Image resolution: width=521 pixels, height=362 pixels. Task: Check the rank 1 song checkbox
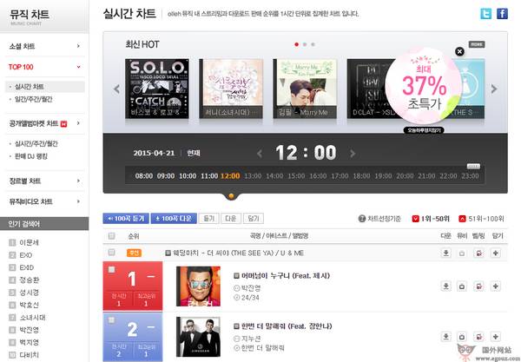(112, 269)
